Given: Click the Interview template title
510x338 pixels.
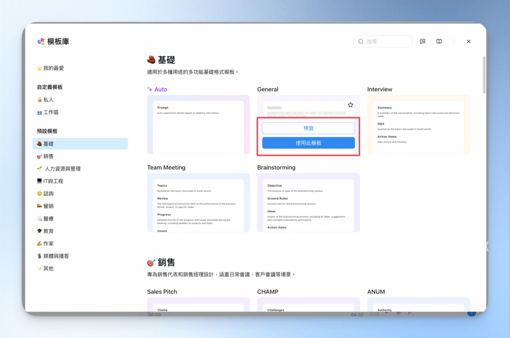Looking at the screenshot, I should (x=380, y=90).
